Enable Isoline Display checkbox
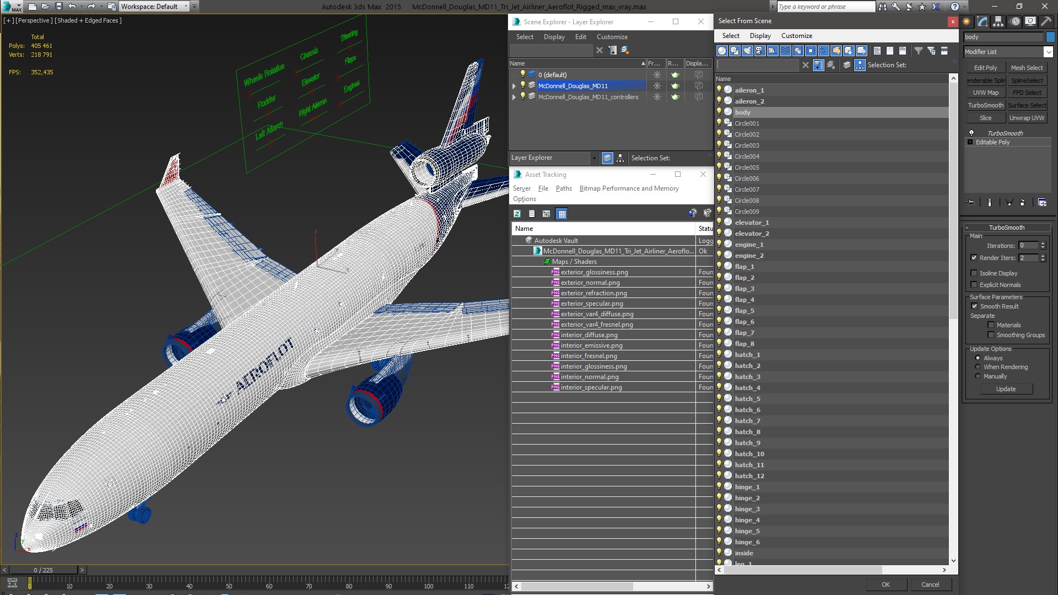 pos(974,273)
